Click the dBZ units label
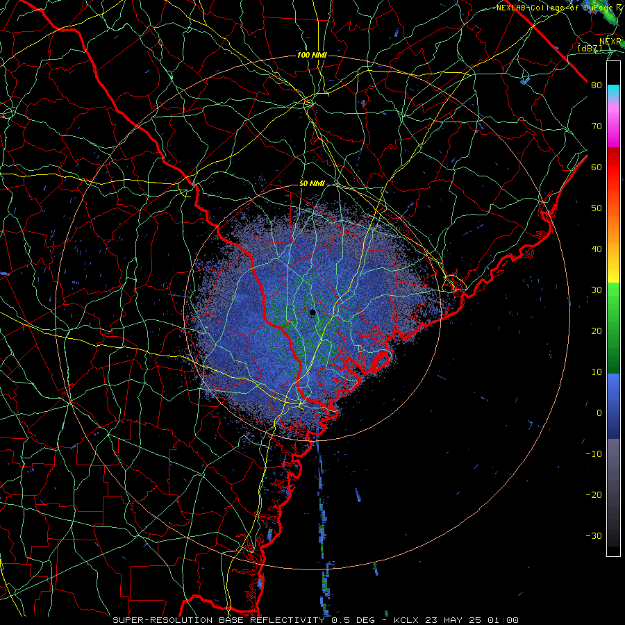 590,48
